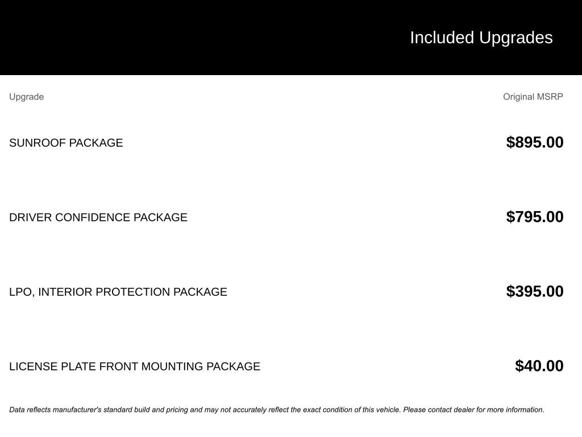
Task: Select the Upgrade column header
Action: pyautogui.click(x=26, y=97)
